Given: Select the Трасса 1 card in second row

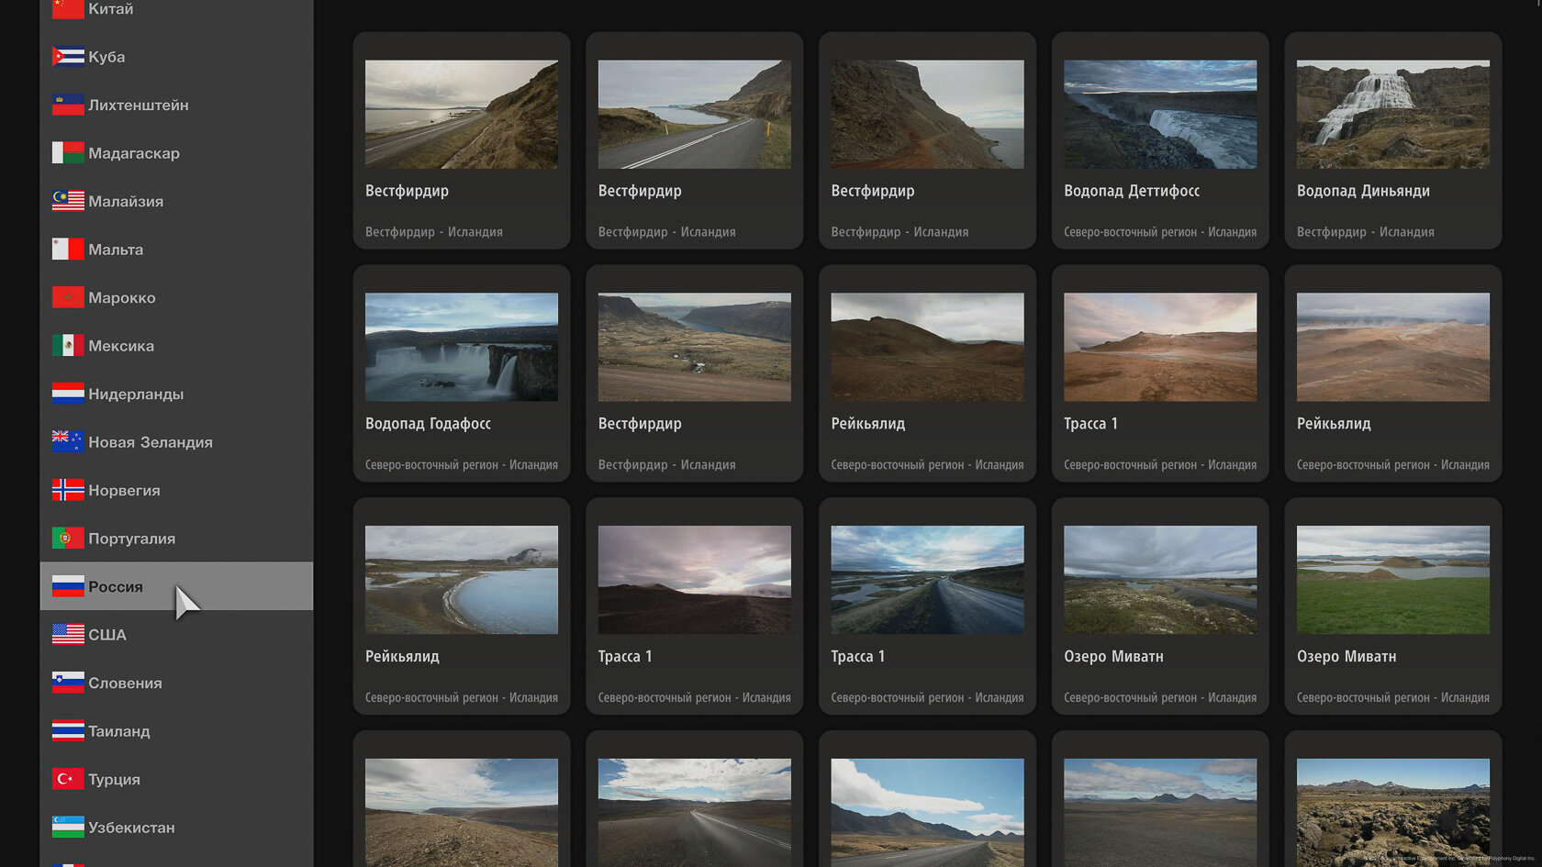Looking at the screenshot, I should coord(1160,373).
